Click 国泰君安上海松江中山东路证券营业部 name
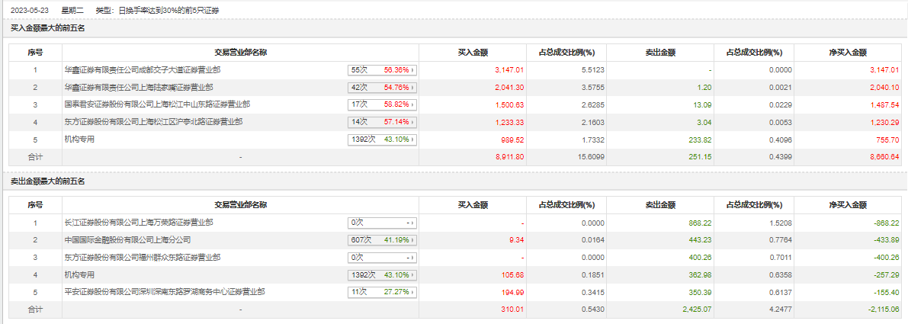The height and width of the screenshot is (324, 908). coord(157,104)
